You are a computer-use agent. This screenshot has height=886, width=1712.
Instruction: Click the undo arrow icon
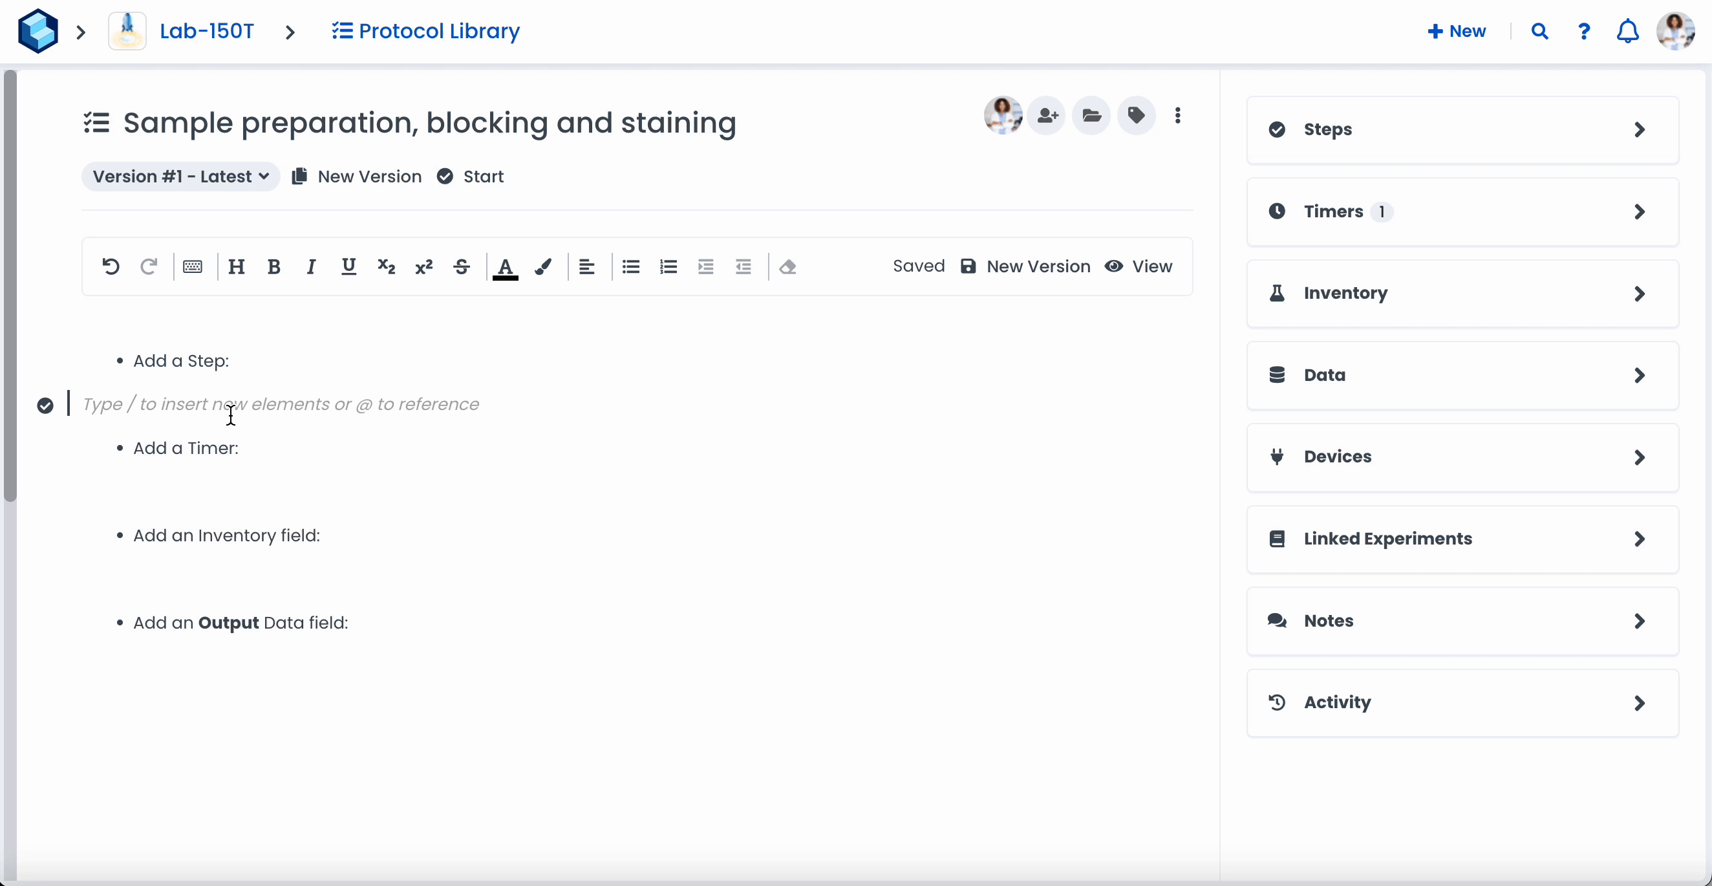111,266
